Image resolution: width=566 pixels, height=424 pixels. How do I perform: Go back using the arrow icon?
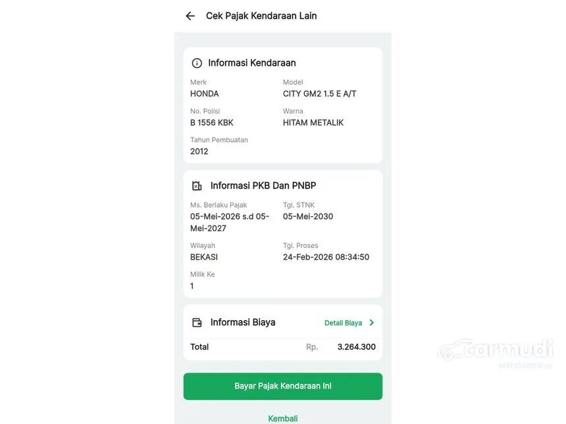(x=190, y=16)
